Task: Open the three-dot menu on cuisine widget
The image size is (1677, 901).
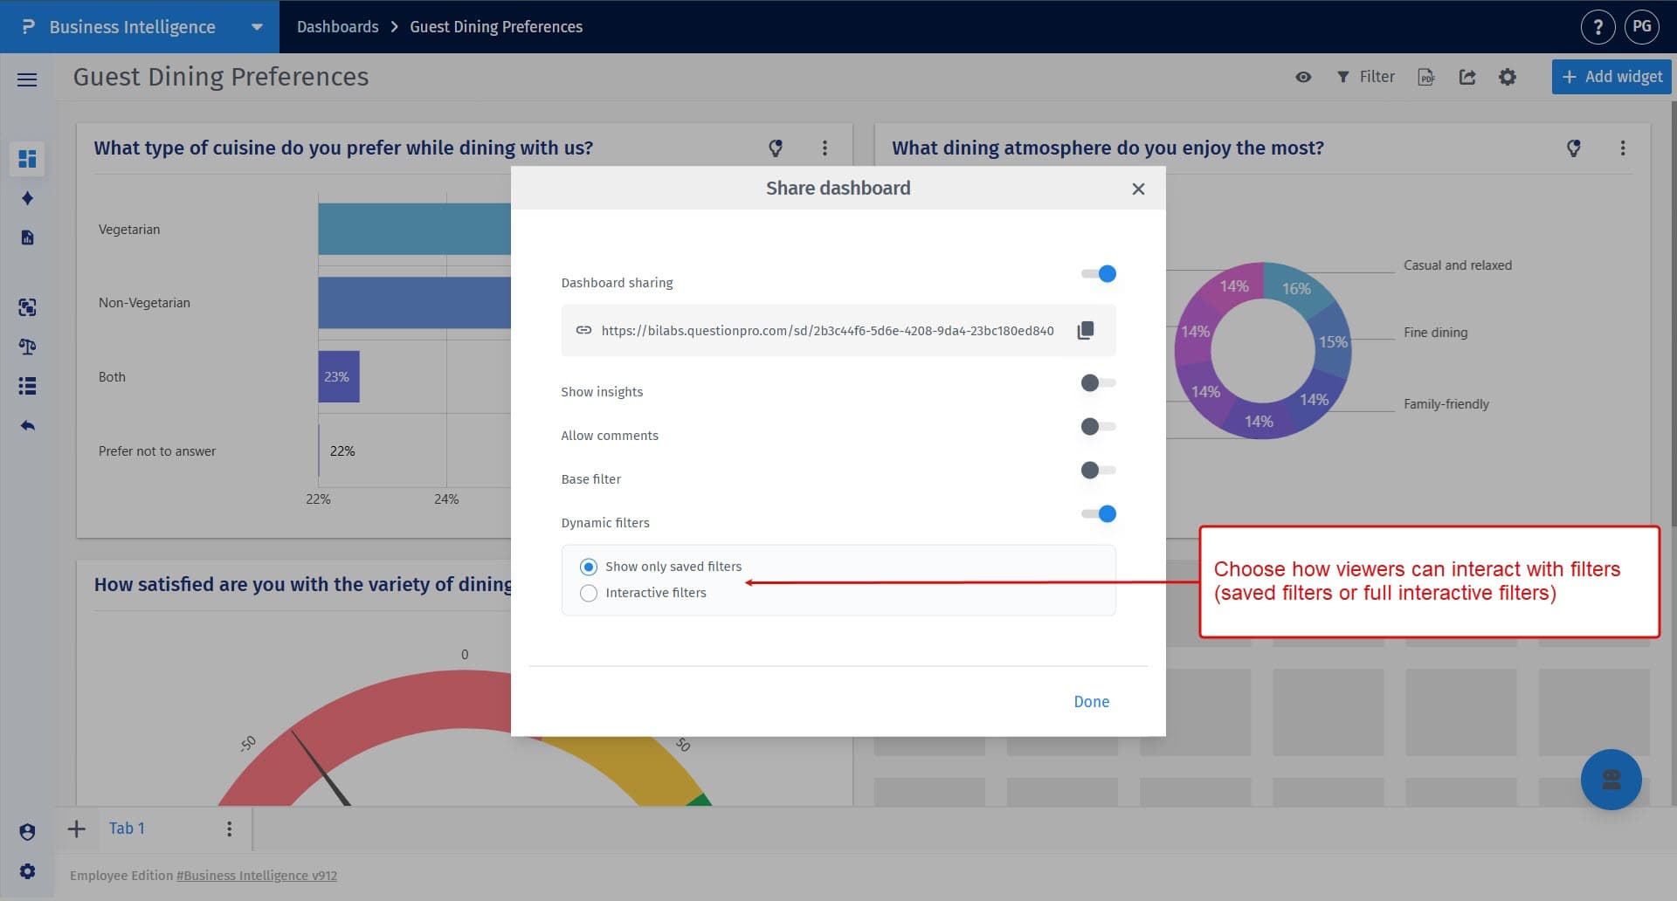Action: (825, 148)
